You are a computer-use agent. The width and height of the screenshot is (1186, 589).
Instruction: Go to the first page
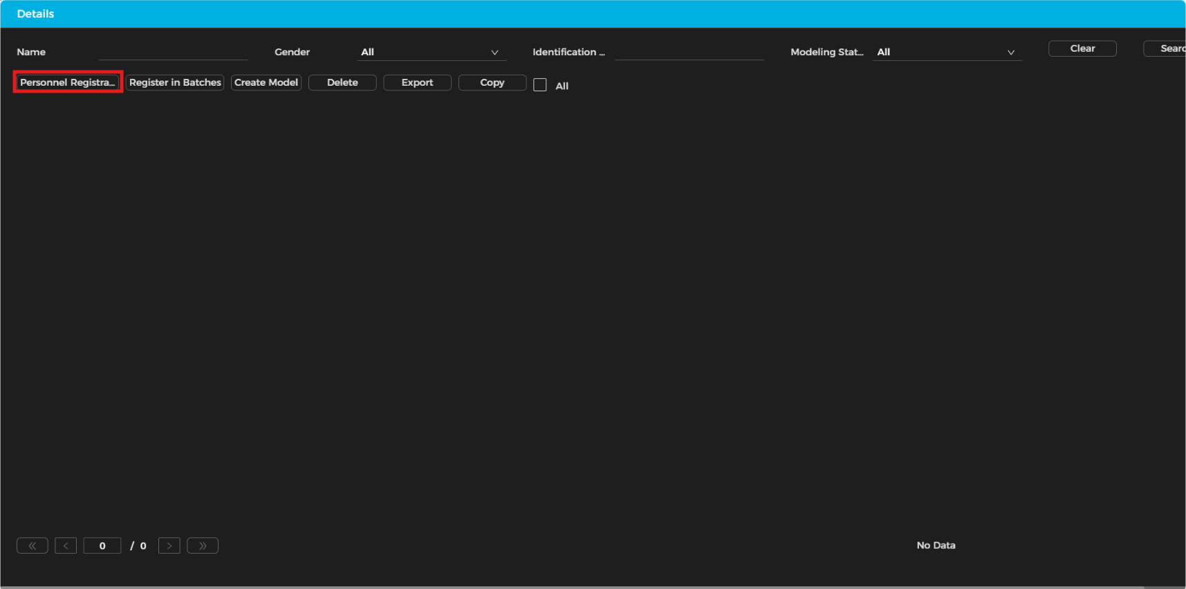coord(32,545)
